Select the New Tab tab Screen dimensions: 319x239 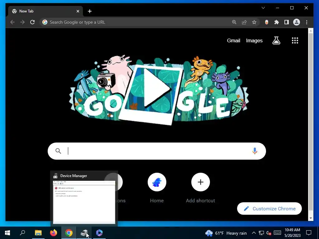pos(45,11)
